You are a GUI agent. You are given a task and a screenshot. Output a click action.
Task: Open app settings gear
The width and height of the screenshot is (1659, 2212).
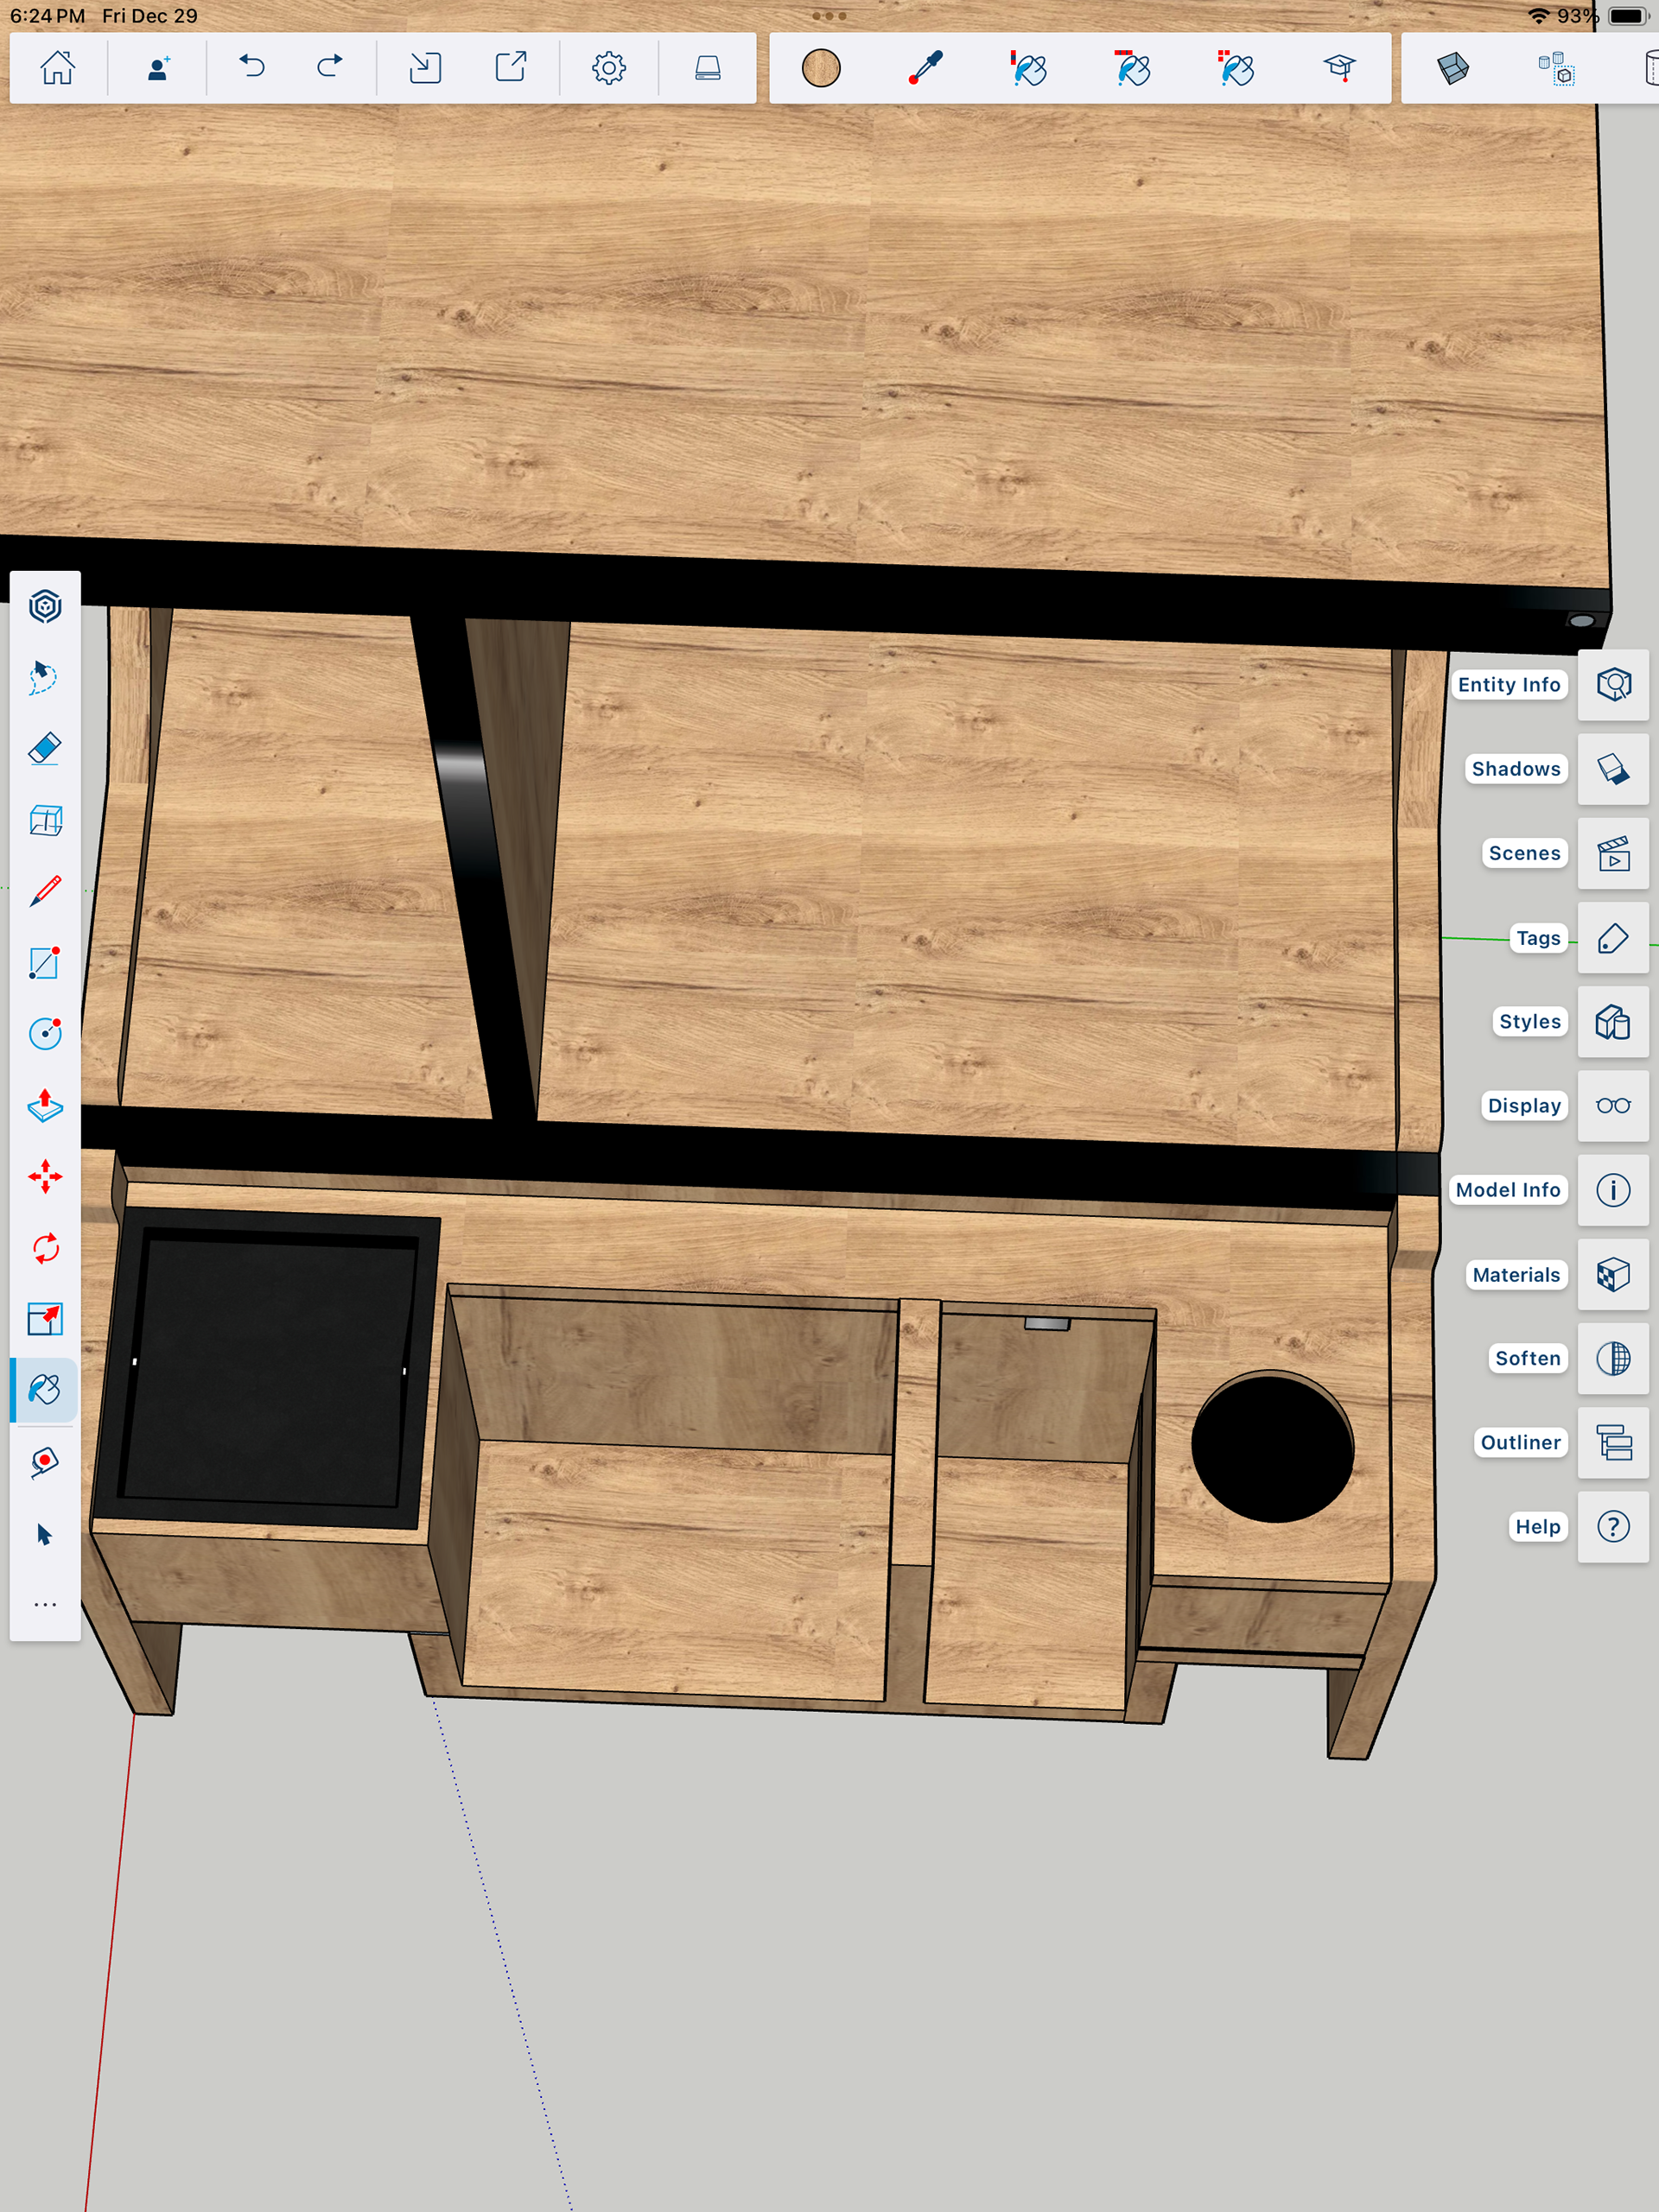pos(608,68)
